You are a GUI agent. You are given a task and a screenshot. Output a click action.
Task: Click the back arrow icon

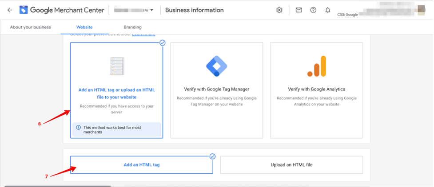point(10,10)
